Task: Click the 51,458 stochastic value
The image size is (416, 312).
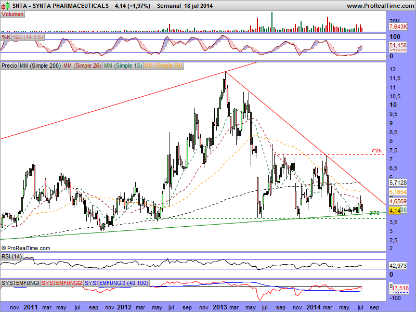Action: 398,45
